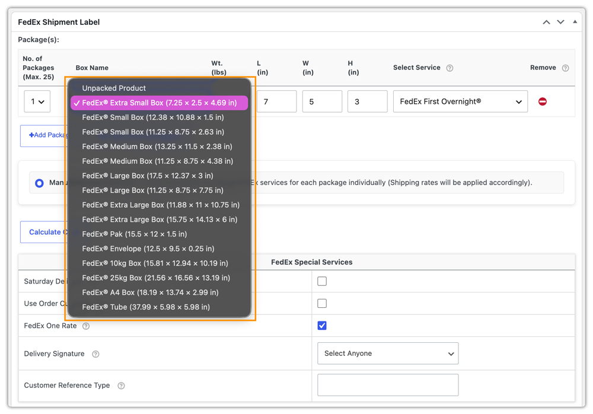Move FedEx Shipment Label panel up
The height and width of the screenshot is (414, 593).
[547, 22]
